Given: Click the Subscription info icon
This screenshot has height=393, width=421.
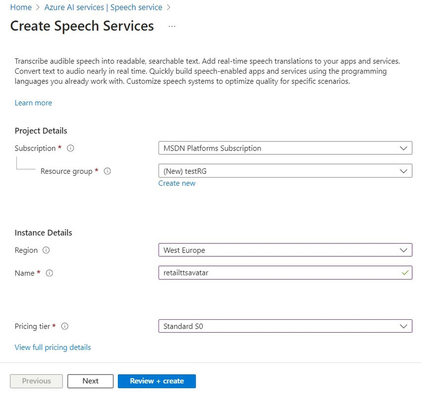Looking at the screenshot, I should (69, 148).
